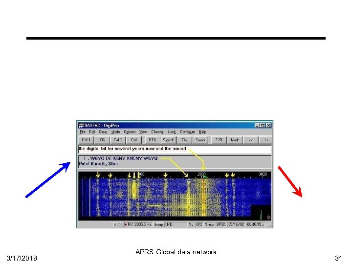Open the Lock menu
Image resolution: width=352 pixels, height=264 pixels.
pos(172,132)
